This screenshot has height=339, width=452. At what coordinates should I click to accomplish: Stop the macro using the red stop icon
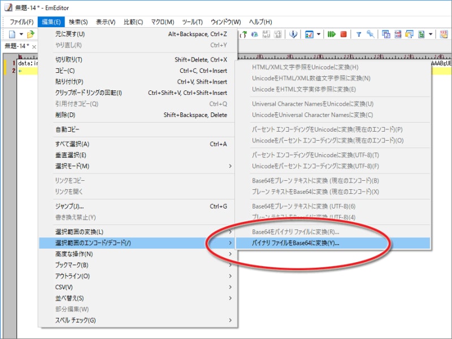[344, 34]
